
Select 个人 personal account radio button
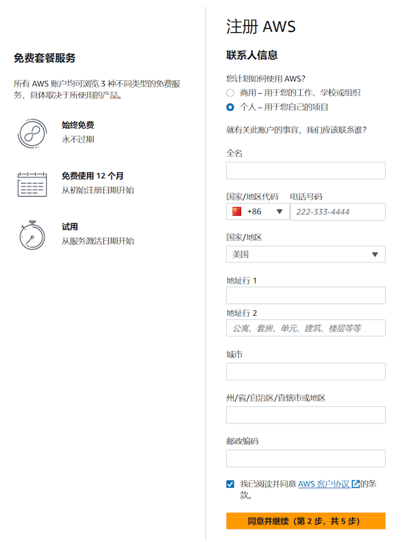click(x=230, y=107)
